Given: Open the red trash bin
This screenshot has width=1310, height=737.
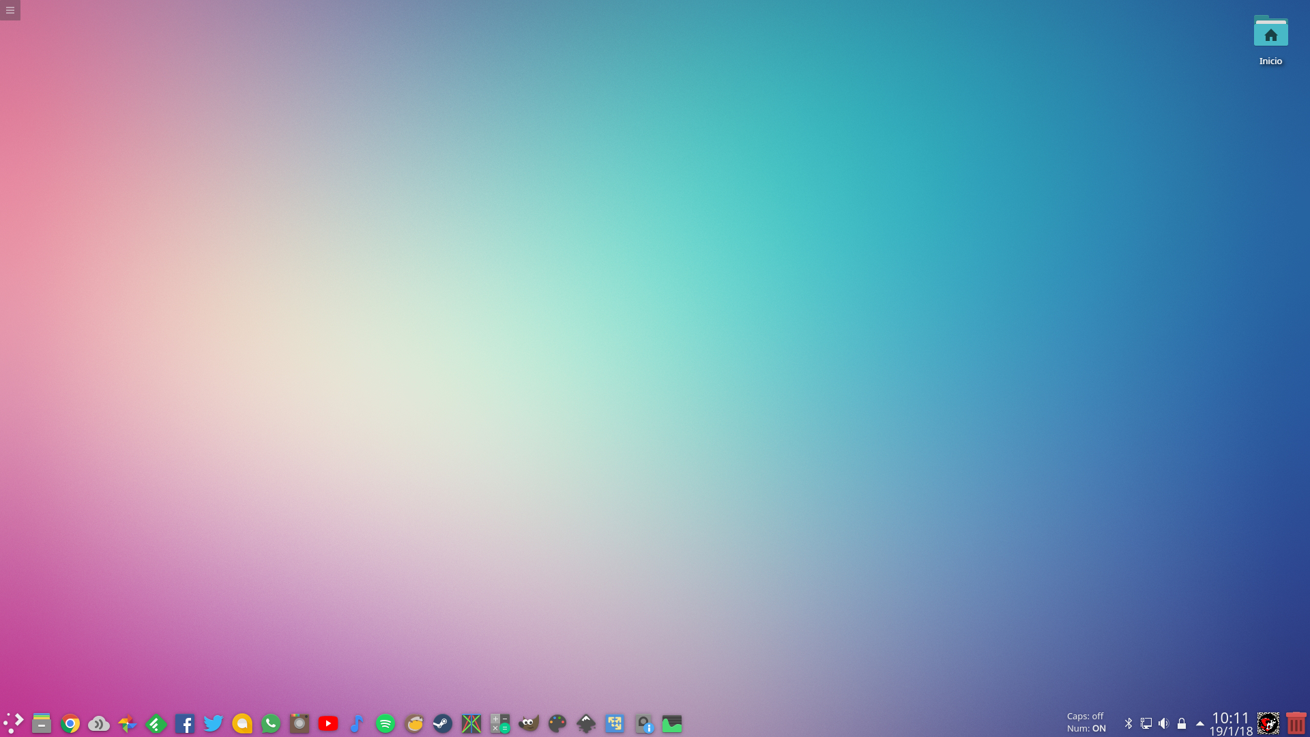Looking at the screenshot, I should [x=1296, y=723].
